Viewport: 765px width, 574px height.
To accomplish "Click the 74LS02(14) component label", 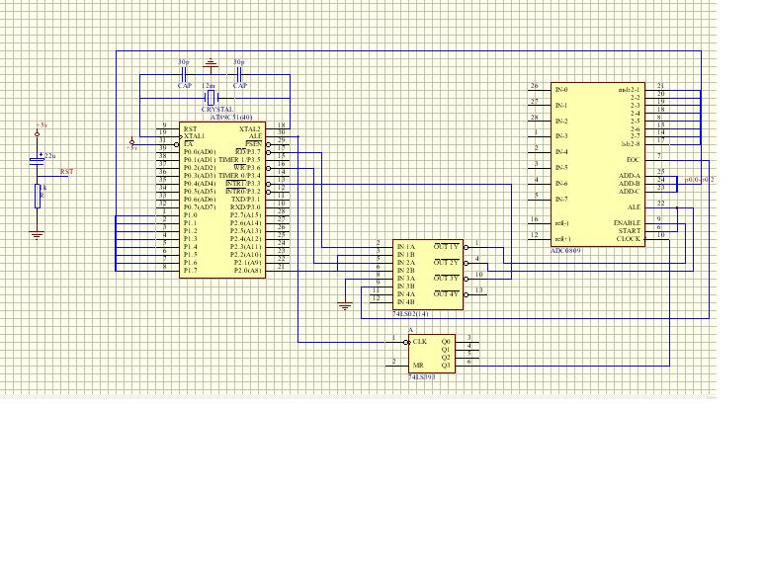I will (410, 313).
